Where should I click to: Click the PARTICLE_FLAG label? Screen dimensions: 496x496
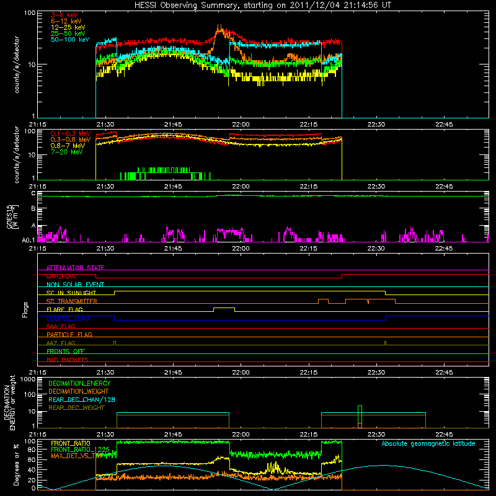(69, 334)
